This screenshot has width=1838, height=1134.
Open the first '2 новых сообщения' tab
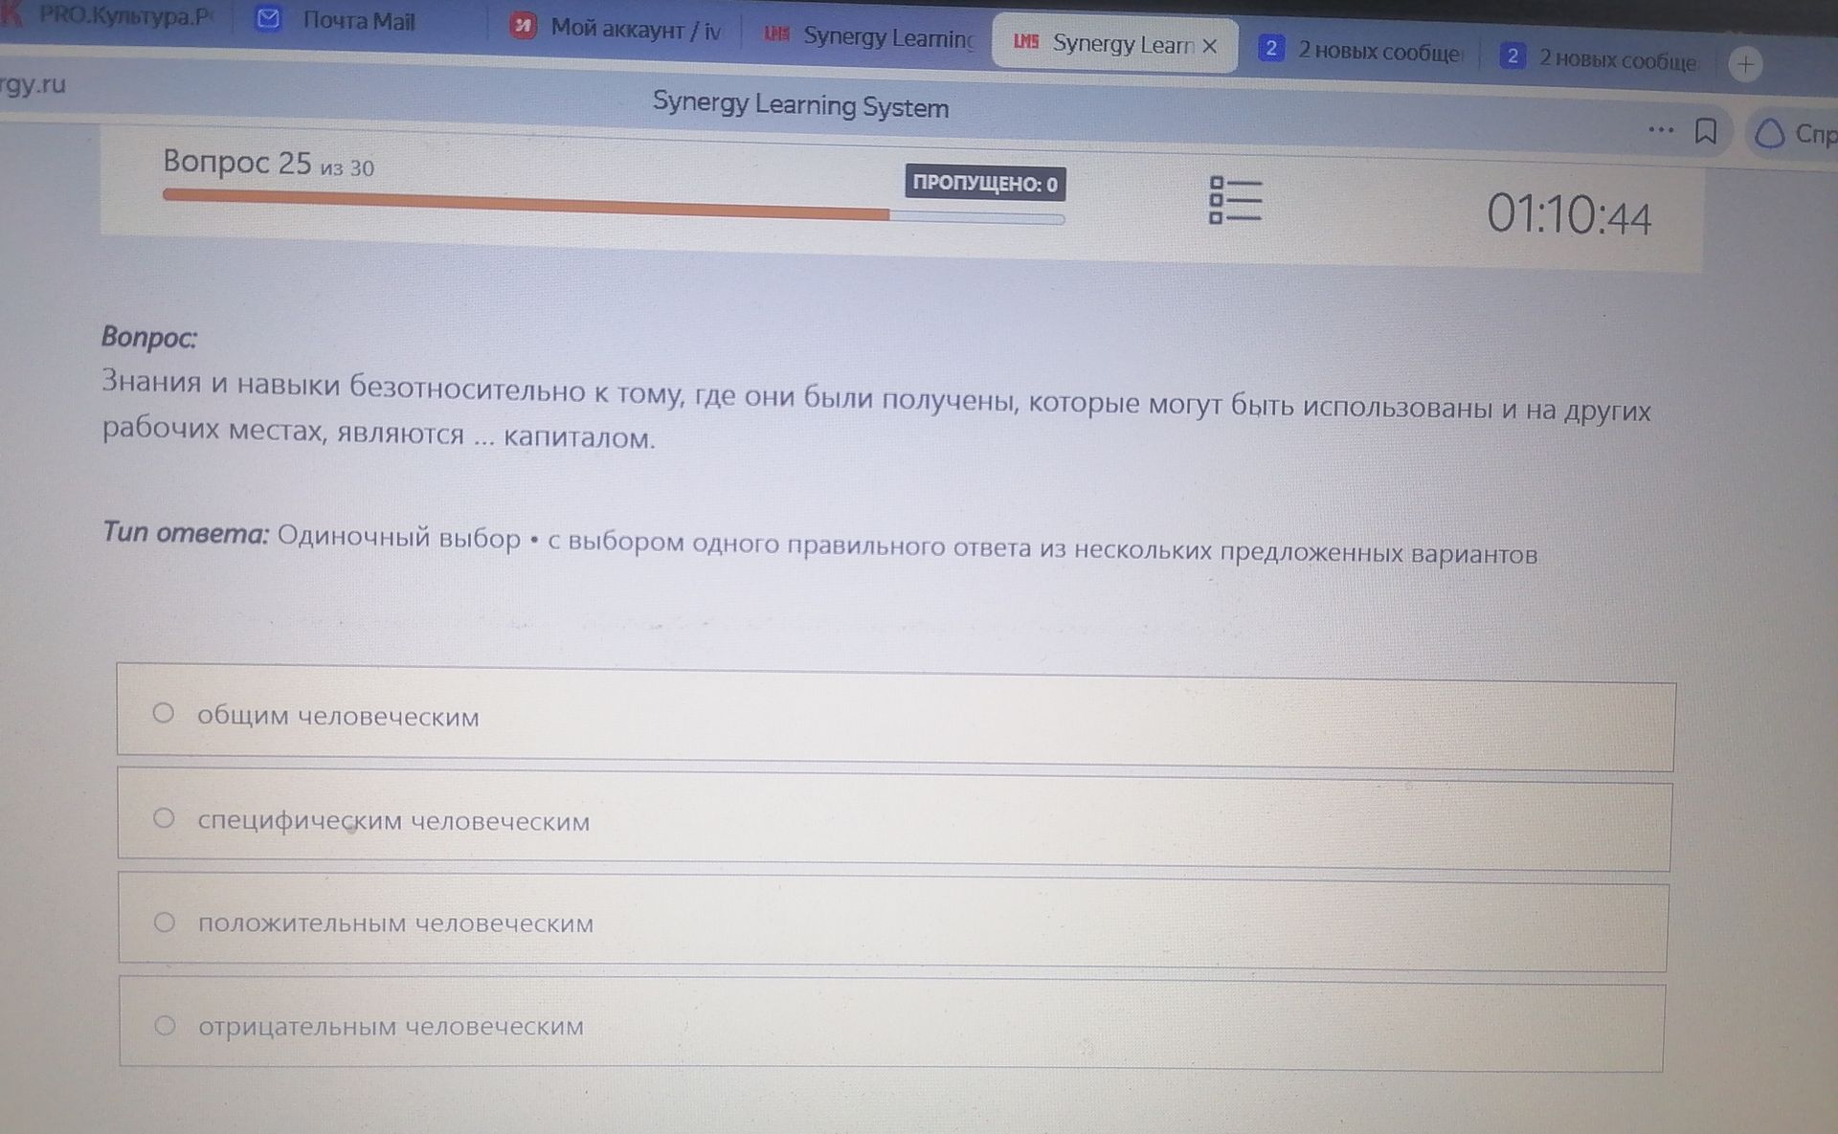click(x=1359, y=51)
